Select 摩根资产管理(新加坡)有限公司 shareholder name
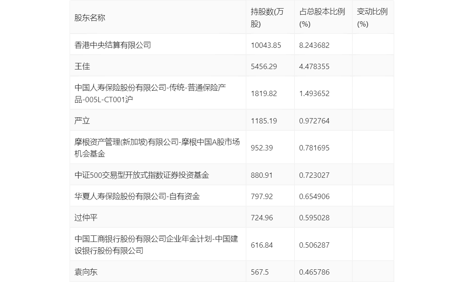This screenshot has width=464, height=282. [157, 148]
